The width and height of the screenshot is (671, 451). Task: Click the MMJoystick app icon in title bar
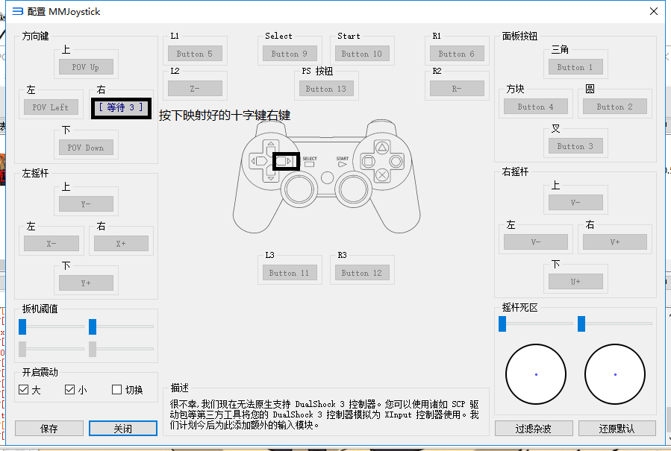17,12
